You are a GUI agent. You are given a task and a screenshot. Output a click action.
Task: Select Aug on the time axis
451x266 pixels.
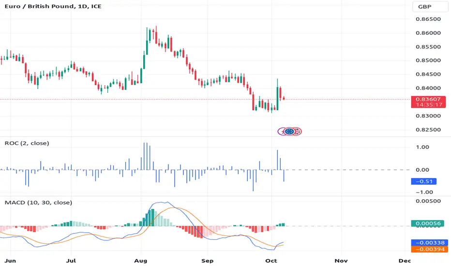coord(141,261)
